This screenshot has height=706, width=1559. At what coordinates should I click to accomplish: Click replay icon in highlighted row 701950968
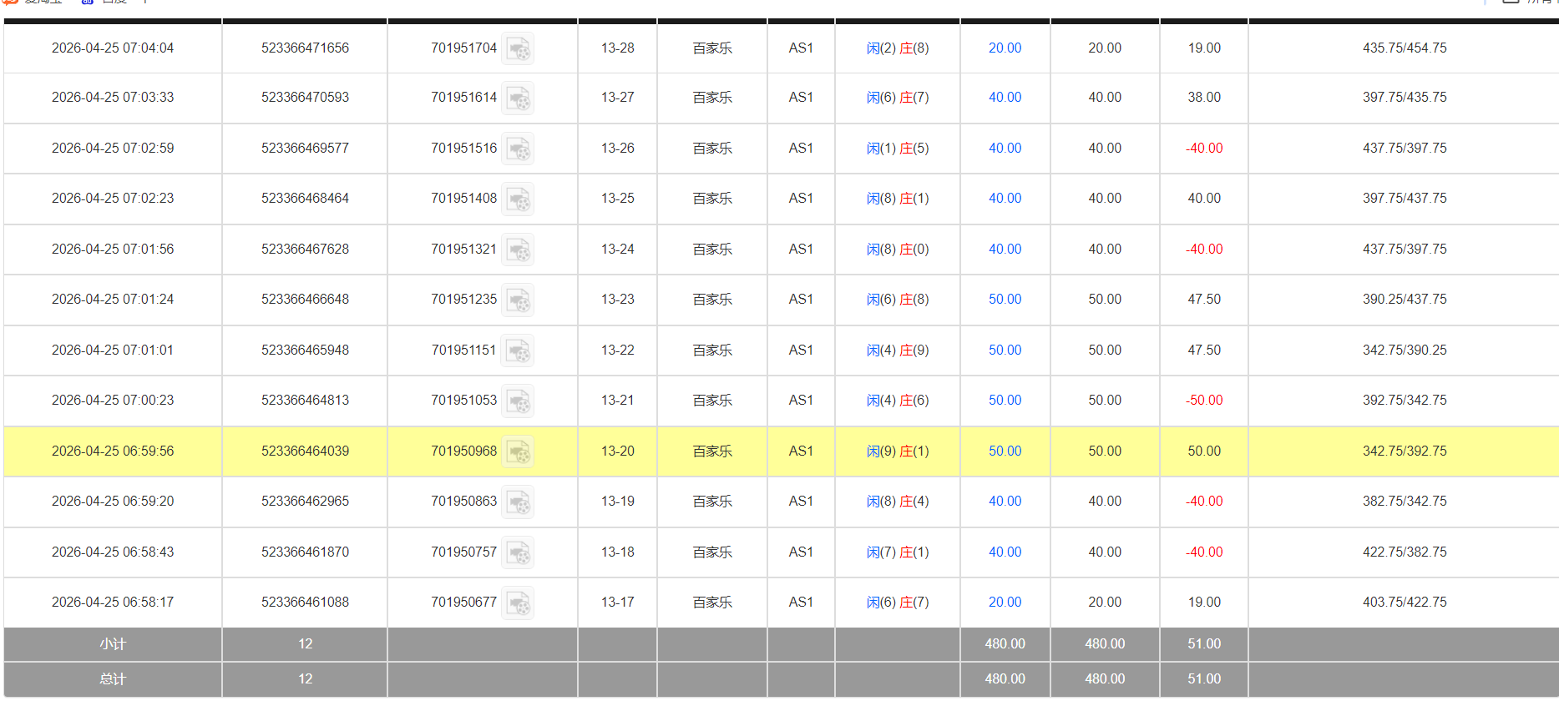(x=518, y=452)
